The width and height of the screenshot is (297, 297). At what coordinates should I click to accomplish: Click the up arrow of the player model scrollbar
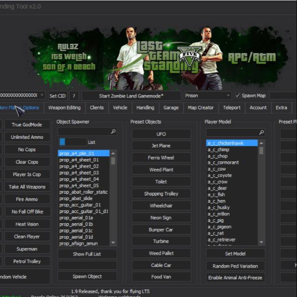tap(261, 143)
